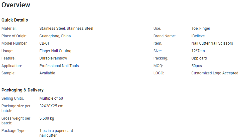Image resolution: width=241 pixels, height=138 pixels.
Task: Click the Overview heading
Action: [16, 5]
